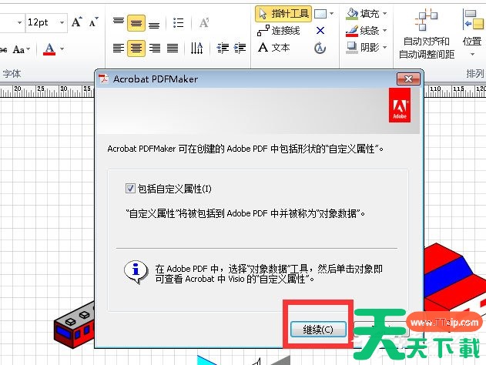Click the text direction icon
The width and height of the screenshot is (486, 365).
pyautogui.click(x=197, y=48)
